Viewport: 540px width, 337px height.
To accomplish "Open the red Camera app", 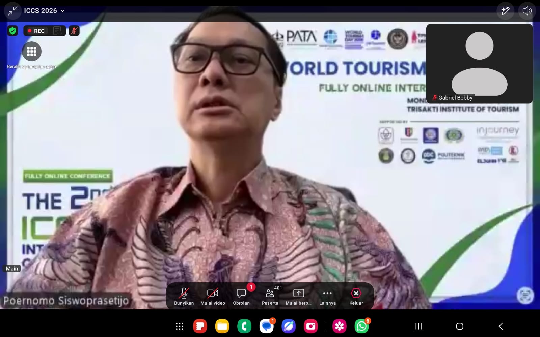I will [310, 326].
